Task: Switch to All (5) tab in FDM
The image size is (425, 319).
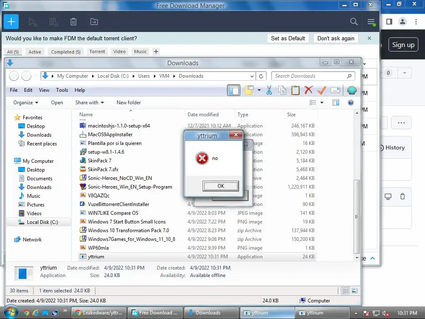Action: point(13,52)
